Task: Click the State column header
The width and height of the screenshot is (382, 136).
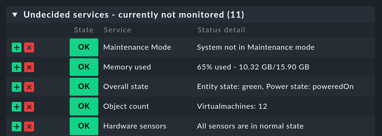Action: point(84,30)
